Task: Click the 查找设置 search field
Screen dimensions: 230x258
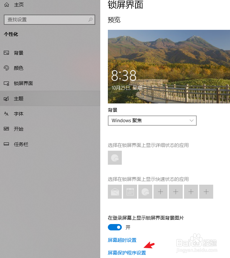Action: 49,20
